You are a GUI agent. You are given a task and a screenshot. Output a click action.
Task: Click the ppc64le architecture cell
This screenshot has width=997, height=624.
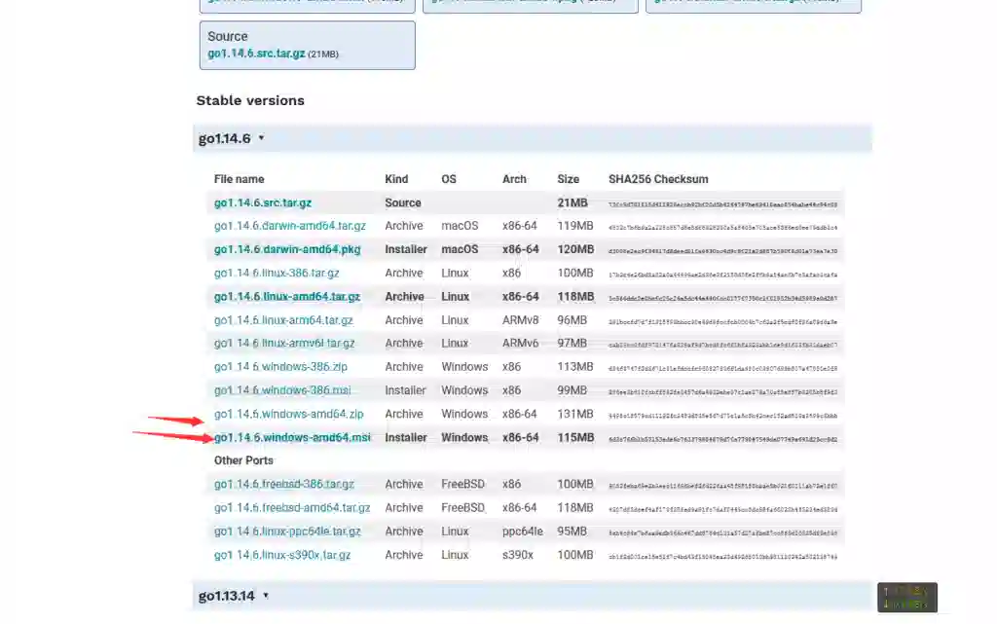click(x=523, y=532)
